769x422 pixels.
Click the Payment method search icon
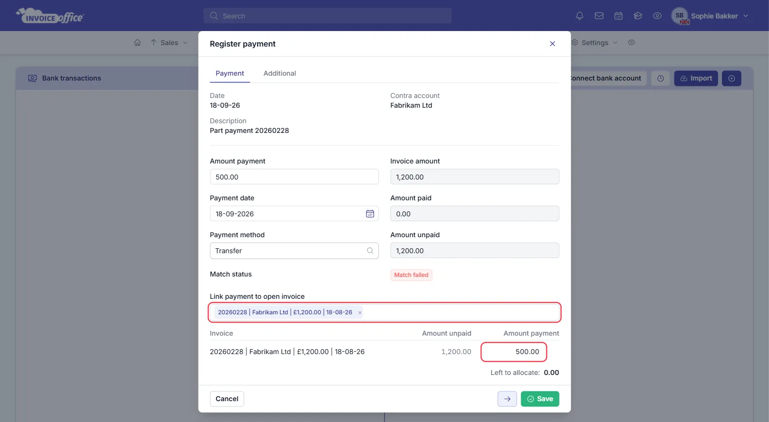[370, 251]
